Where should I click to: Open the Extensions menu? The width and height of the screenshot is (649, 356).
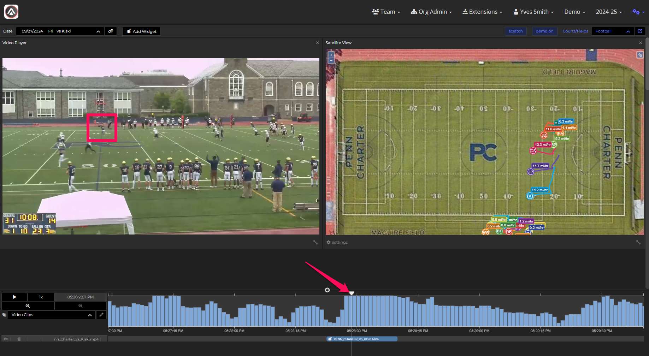coord(482,12)
